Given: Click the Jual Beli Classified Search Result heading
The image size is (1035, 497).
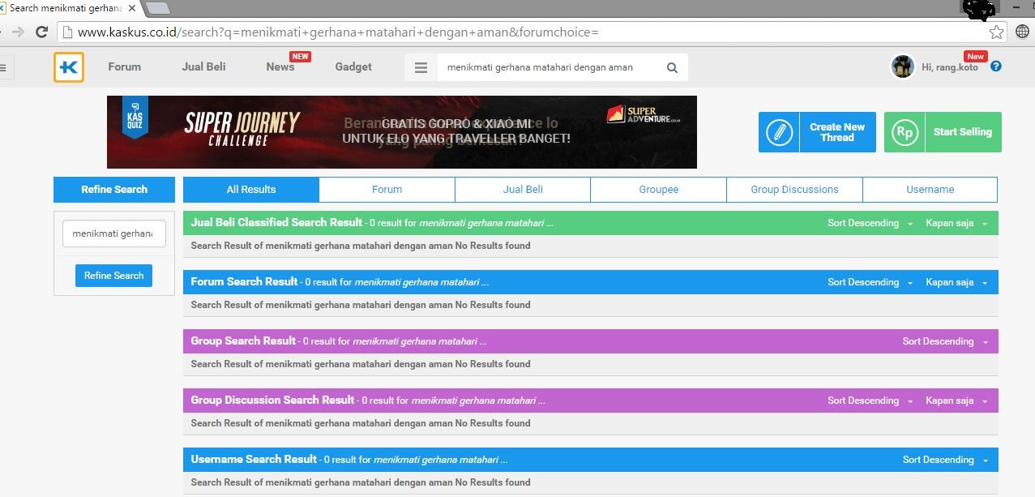Looking at the screenshot, I should pos(276,222).
